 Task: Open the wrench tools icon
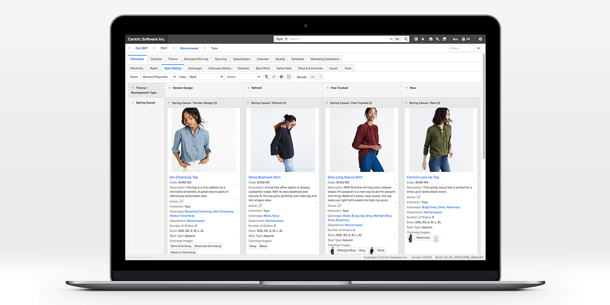point(437,39)
